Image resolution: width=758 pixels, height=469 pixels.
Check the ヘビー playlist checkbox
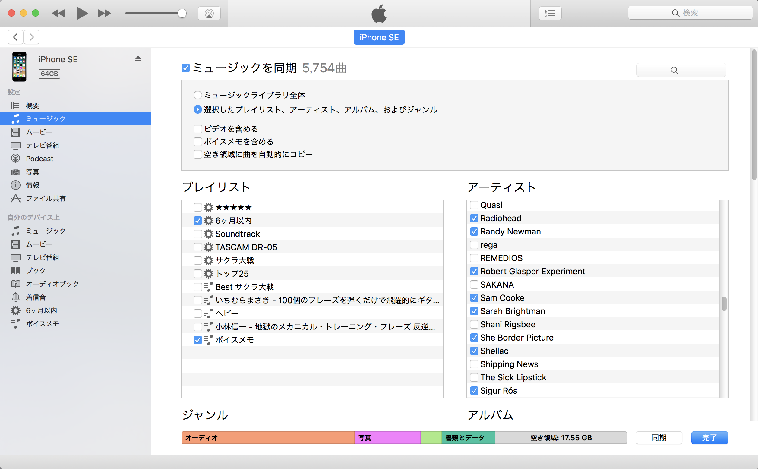pyautogui.click(x=198, y=313)
